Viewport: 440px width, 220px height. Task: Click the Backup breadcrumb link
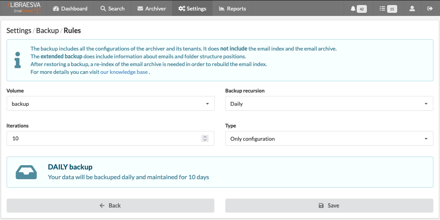[47, 31]
